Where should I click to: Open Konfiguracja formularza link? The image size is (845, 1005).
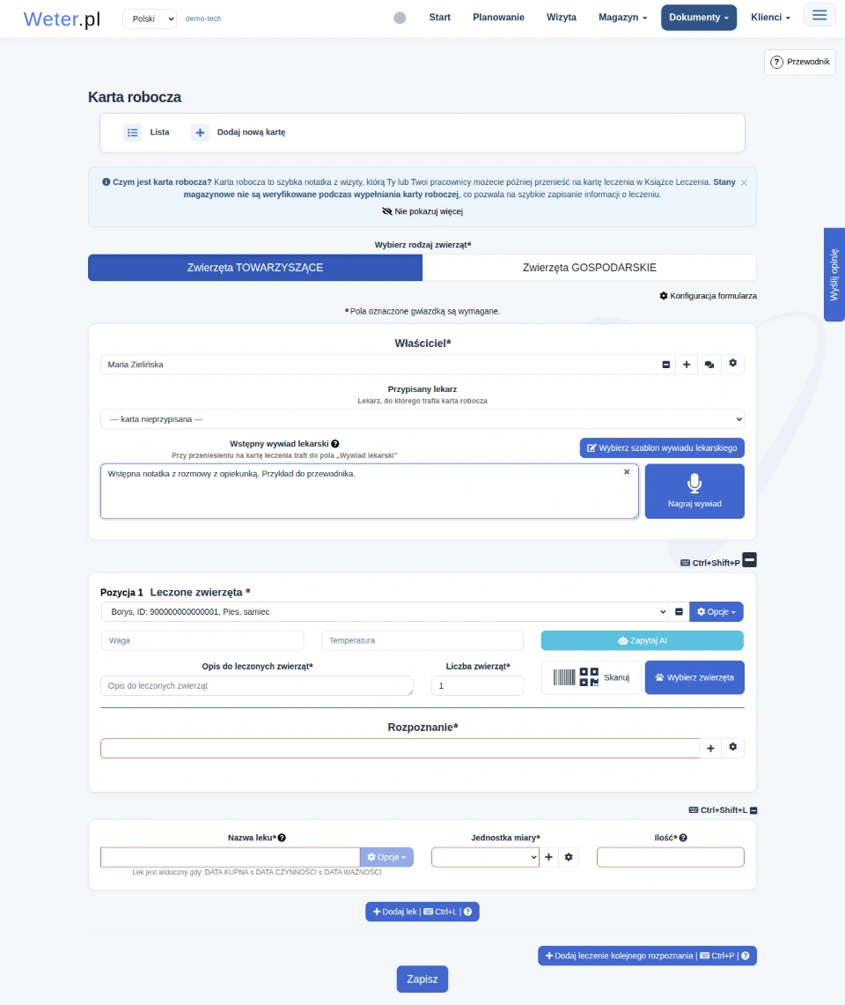coord(708,296)
